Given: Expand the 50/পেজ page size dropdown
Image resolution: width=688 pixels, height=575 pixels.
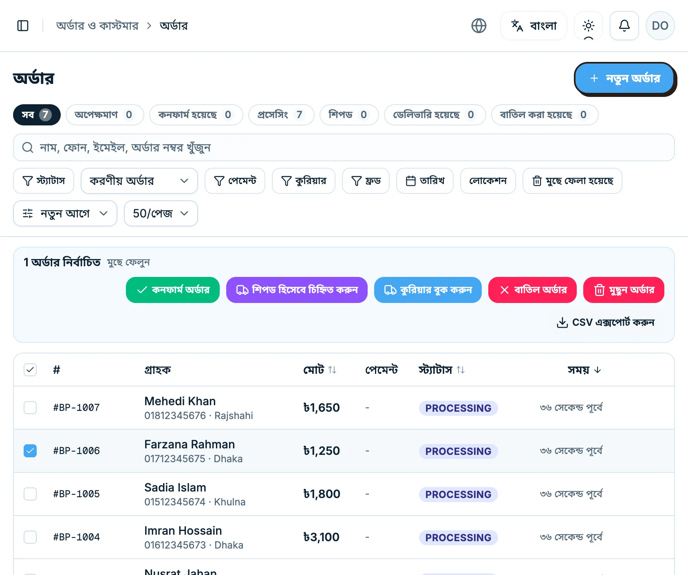Looking at the screenshot, I should pyautogui.click(x=161, y=213).
